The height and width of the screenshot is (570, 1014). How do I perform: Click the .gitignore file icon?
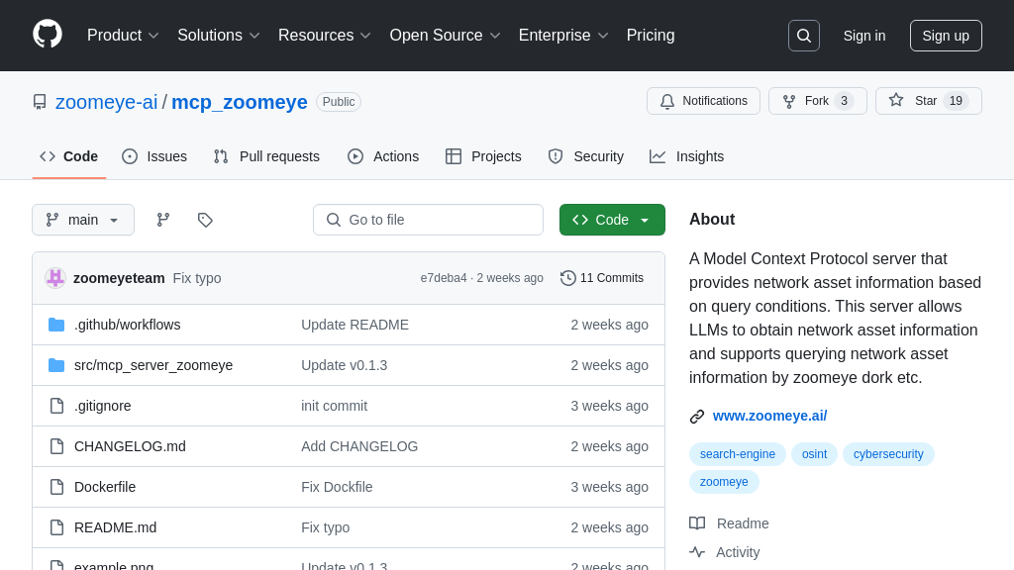tap(56, 406)
